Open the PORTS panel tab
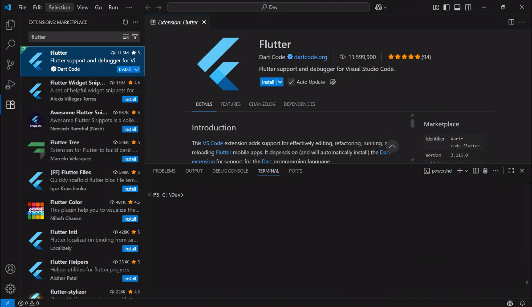The height and width of the screenshot is (307, 532). [296, 171]
